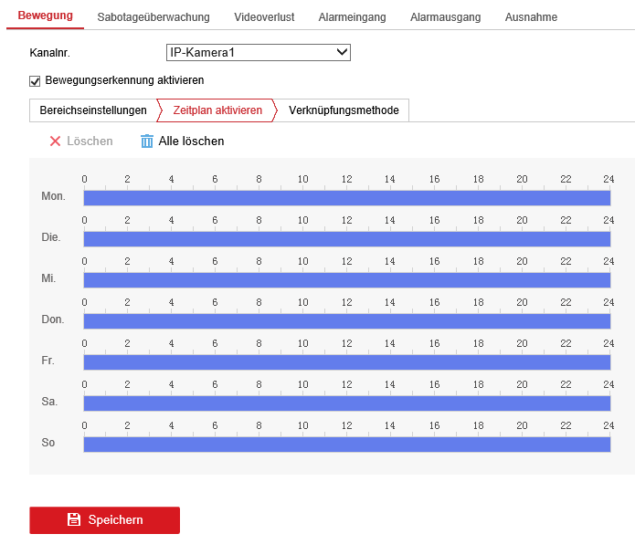635x555 pixels.
Task: Click the trash can Alle löschen icon
Action: pos(147,141)
